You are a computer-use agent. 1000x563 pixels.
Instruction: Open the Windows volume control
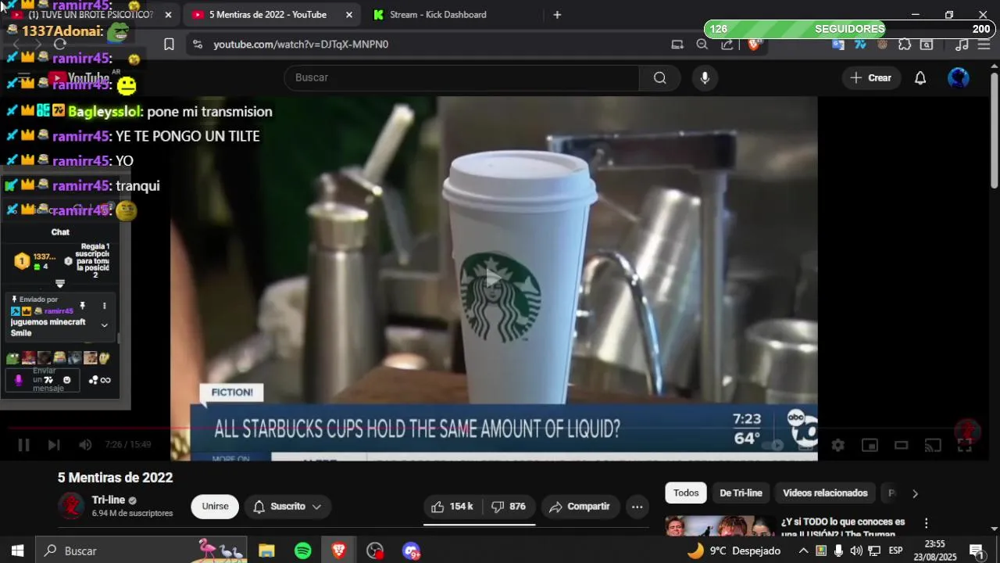point(856,551)
